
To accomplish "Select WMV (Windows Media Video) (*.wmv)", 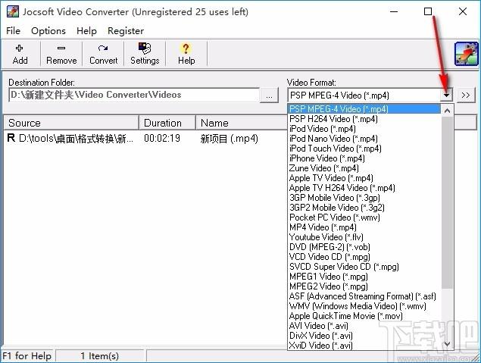I will (364, 306).
